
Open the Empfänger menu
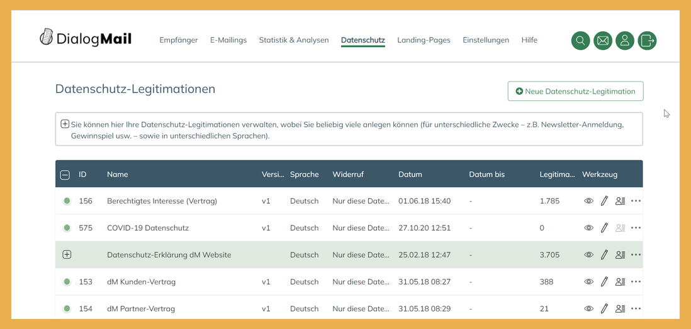tap(179, 40)
